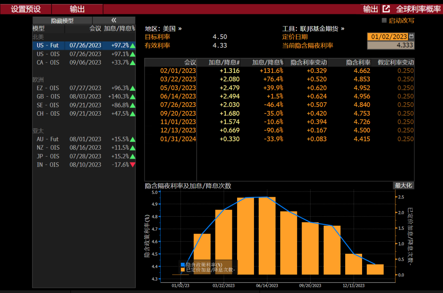443x293 pixels.
Task: Open the calendar picker beside pricing date
Action: [x=411, y=37]
